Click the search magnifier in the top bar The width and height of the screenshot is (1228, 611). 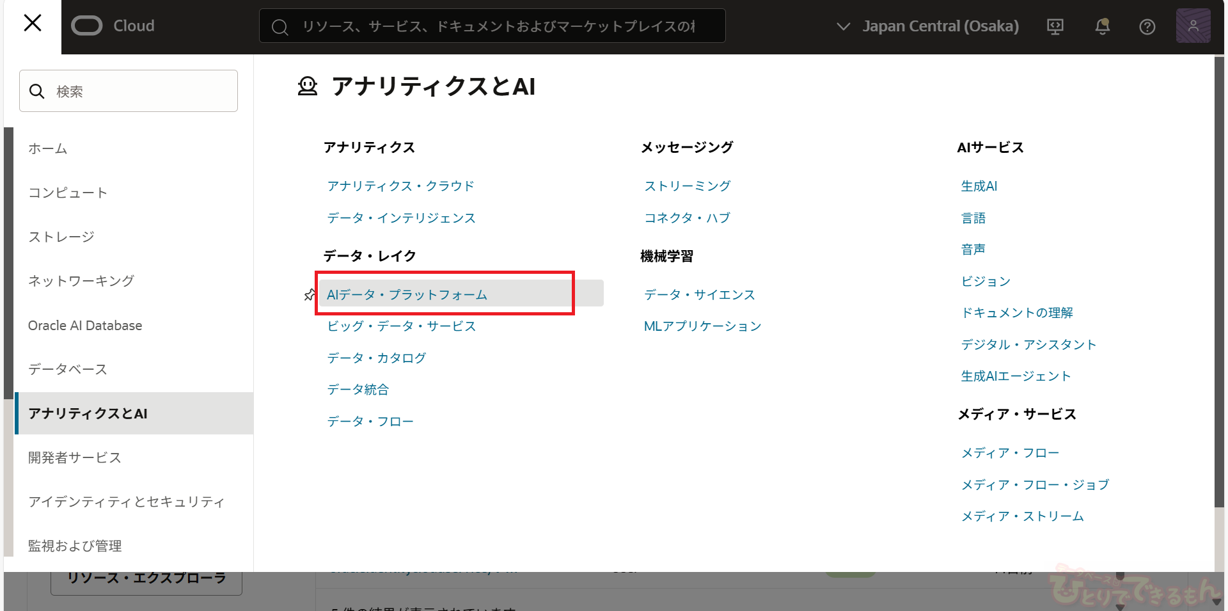click(279, 27)
